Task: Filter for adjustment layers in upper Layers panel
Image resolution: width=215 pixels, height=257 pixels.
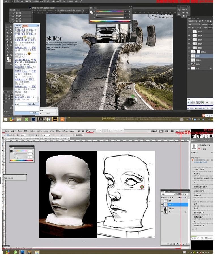Action: click(x=203, y=21)
